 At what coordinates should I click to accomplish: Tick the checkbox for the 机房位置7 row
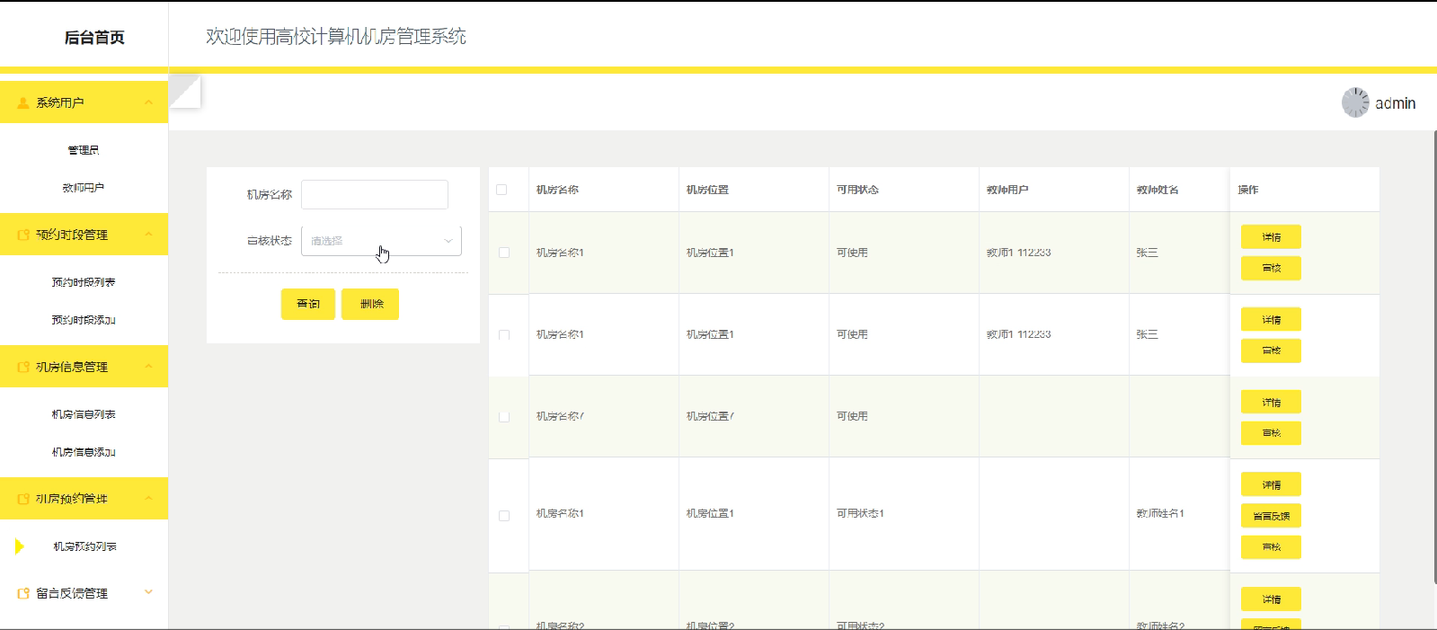[504, 417]
